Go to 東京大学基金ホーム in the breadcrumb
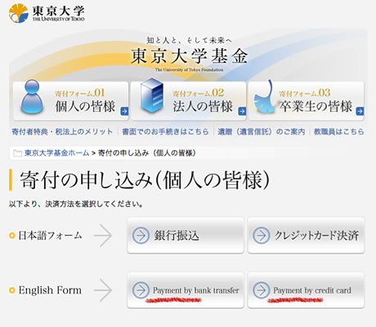 [57, 153]
